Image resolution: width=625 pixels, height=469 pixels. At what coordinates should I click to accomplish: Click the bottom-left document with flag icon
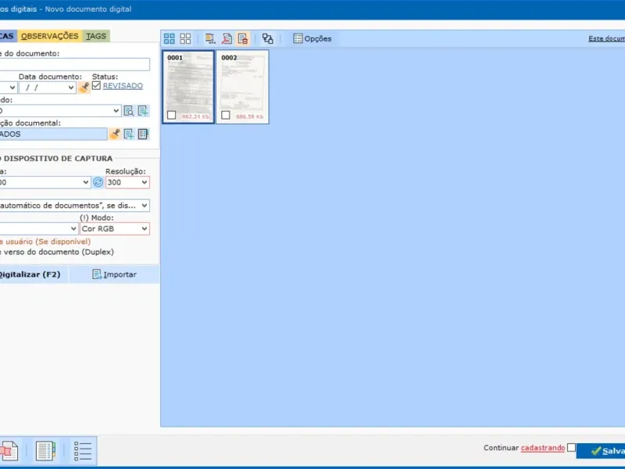(9, 451)
